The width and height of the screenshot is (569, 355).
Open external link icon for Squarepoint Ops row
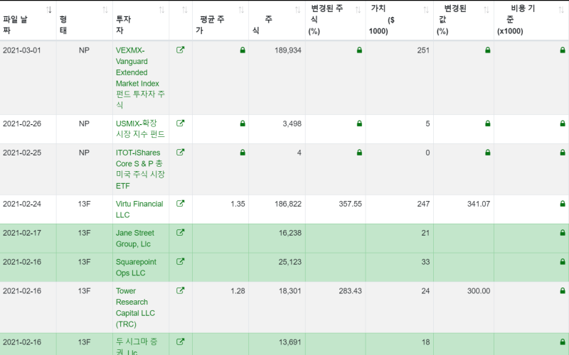click(181, 261)
